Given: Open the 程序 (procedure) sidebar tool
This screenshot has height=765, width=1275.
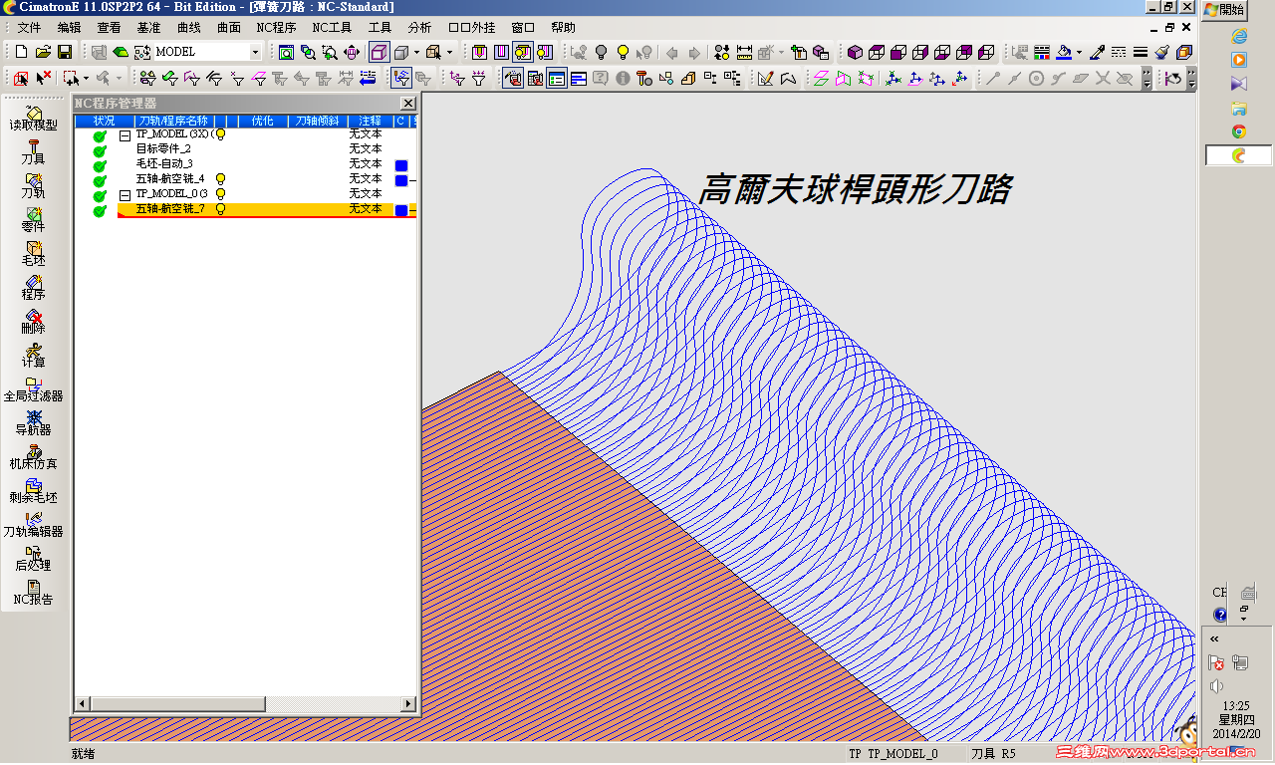Looking at the screenshot, I should pyautogui.click(x=33, y=287).
